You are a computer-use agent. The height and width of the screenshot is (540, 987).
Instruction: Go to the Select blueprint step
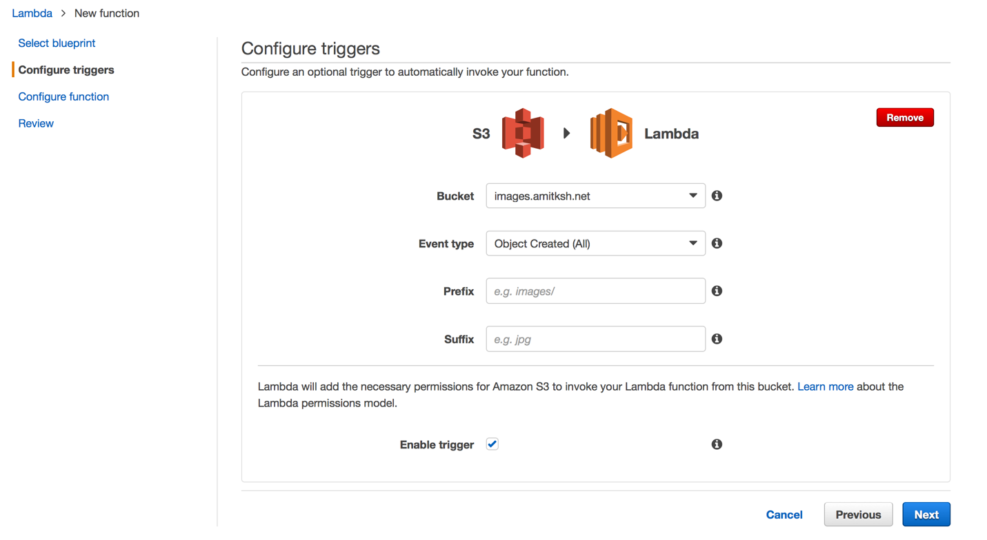click(57, 43)
